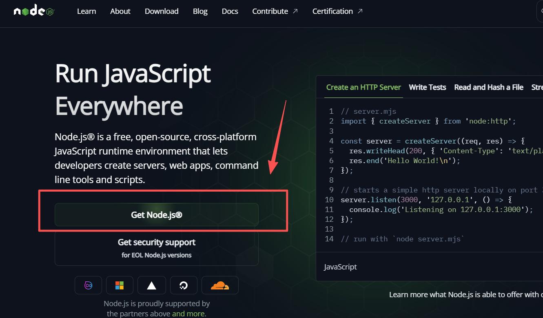Click the Node.js logo in header

pos(34,11)
